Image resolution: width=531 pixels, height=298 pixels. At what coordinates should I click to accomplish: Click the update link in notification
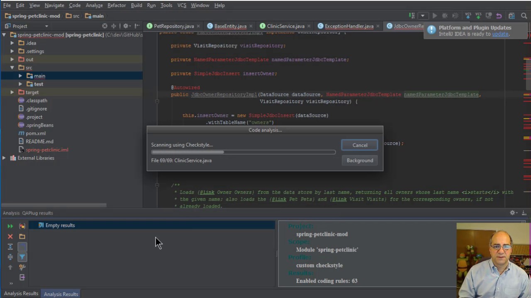[x=500, y=34]
